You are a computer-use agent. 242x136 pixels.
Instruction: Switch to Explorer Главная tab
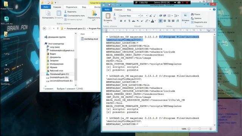(x=57, y=7)
